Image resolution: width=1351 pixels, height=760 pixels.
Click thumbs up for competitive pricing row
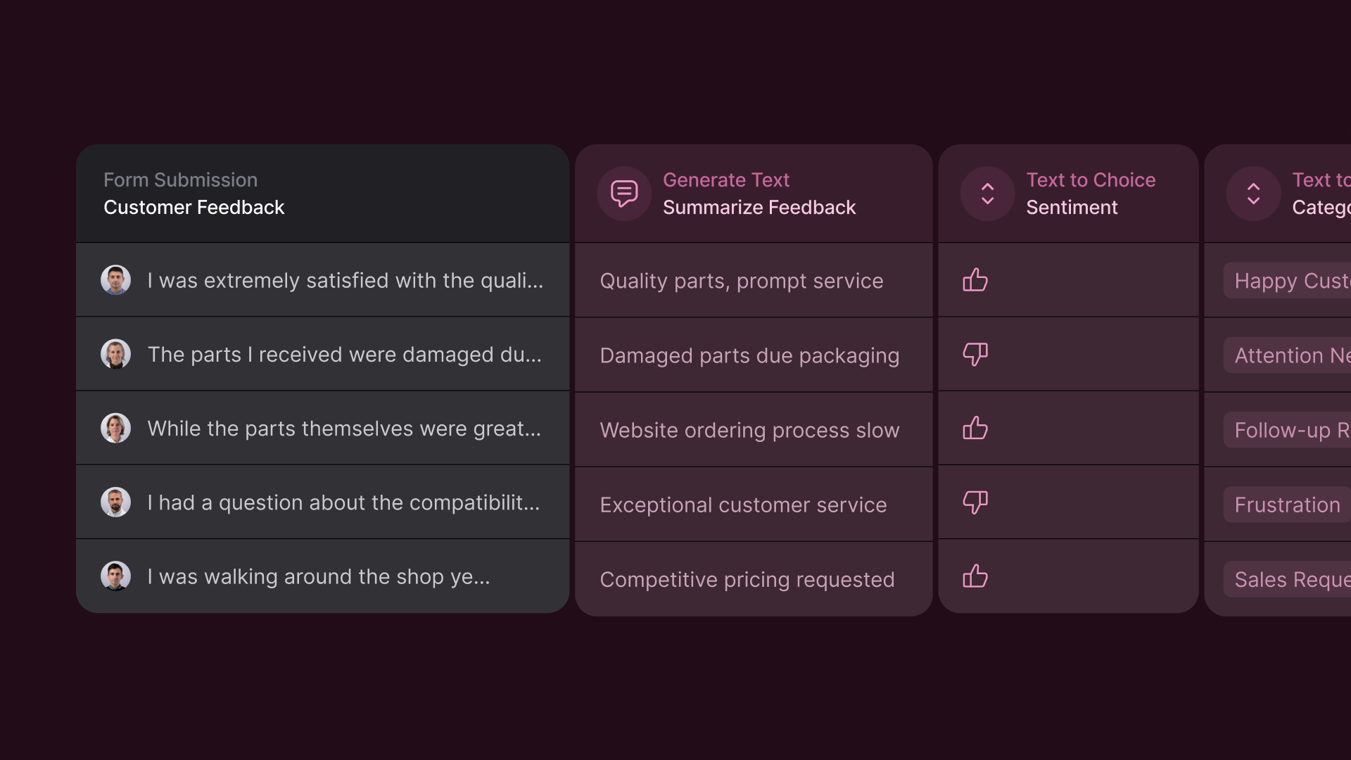pos(975,576)
